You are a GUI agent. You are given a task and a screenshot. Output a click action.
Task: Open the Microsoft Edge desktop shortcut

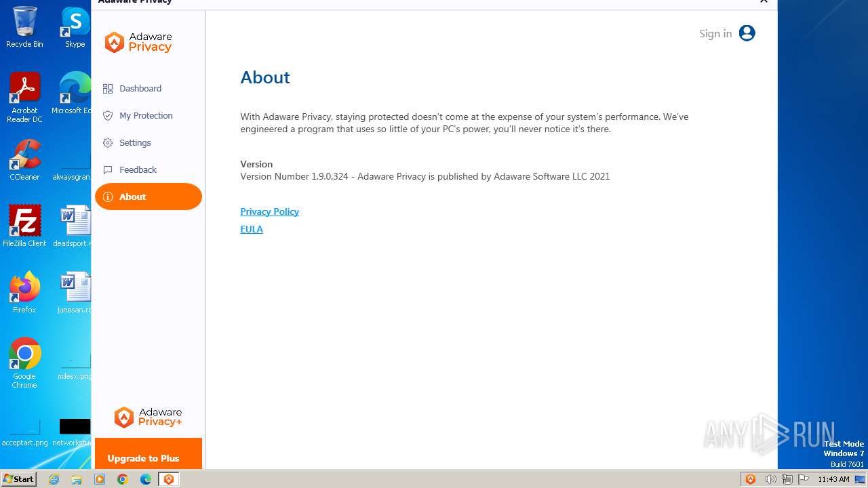[73, 94]
